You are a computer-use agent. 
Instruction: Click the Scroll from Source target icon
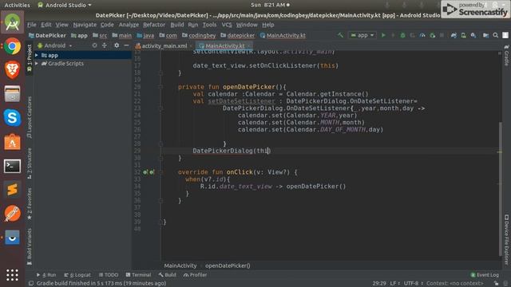[94, 45]
